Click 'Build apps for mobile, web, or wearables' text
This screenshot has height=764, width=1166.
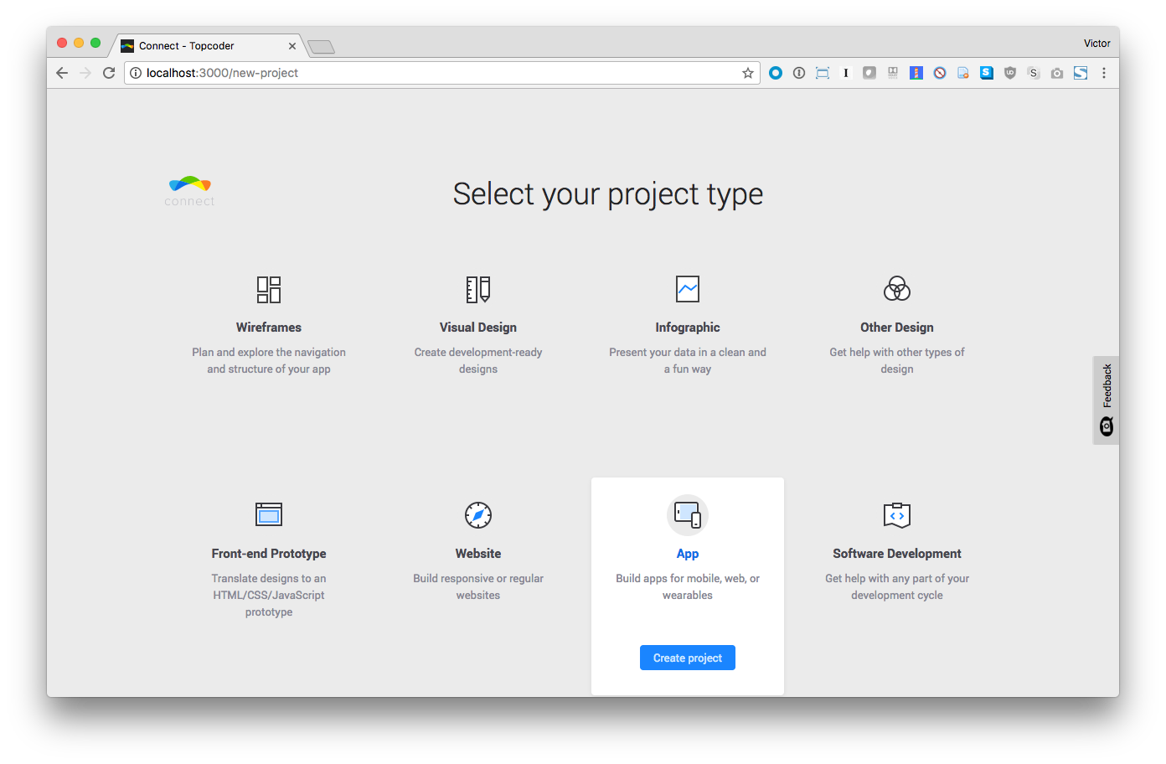pos(688,586)
